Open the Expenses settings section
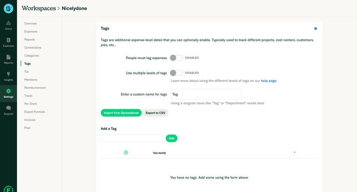357x192 pixels. [31, 31]
